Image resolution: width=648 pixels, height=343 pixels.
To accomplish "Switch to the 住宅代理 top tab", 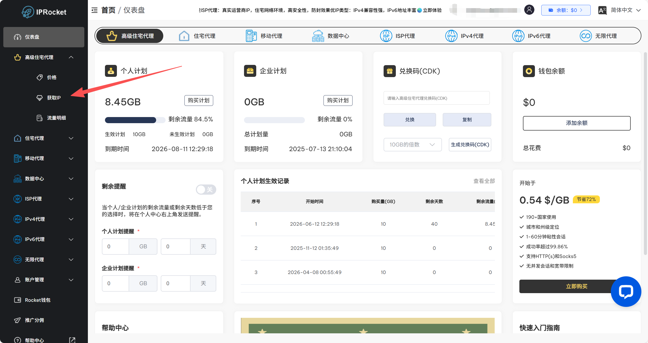I will [x=197, y=36].
